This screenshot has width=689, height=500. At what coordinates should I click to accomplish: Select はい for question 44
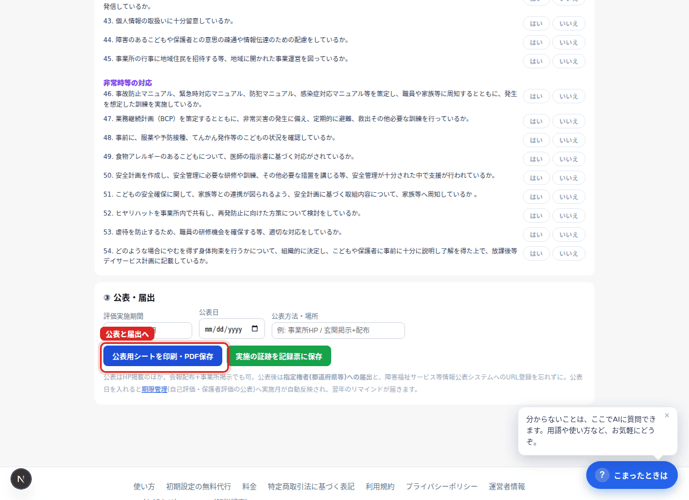click(536, 42)
